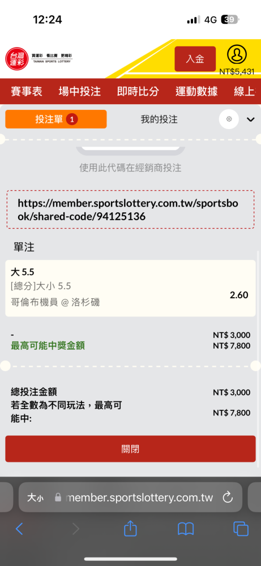The image size is (261, 566).
Task: Switch to the 投注單 tab
Action: pos(56,119)
